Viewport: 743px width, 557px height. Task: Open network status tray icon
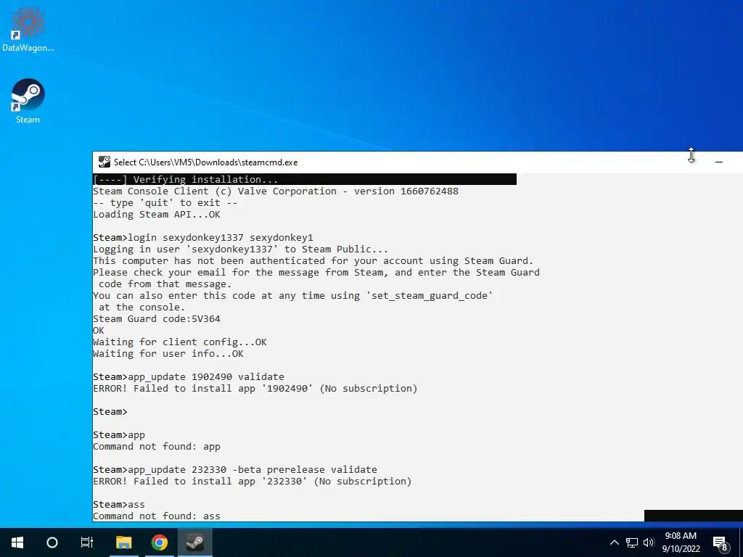coord(632,542)
